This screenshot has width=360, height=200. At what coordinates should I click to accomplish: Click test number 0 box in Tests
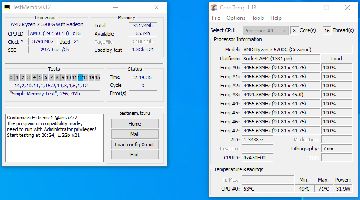click(x=11, y=77)
